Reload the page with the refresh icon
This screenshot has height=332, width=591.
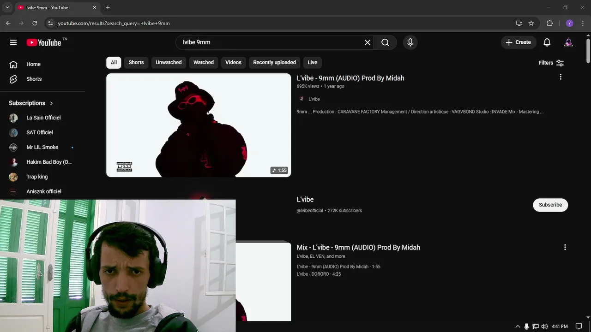click(x=35, y=23)
